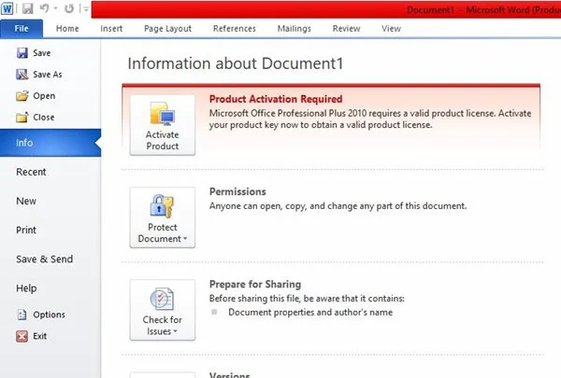The width and height of the screenshot is (561, 378).
Task: Switch to the Home tab
Action: (67, 29)
